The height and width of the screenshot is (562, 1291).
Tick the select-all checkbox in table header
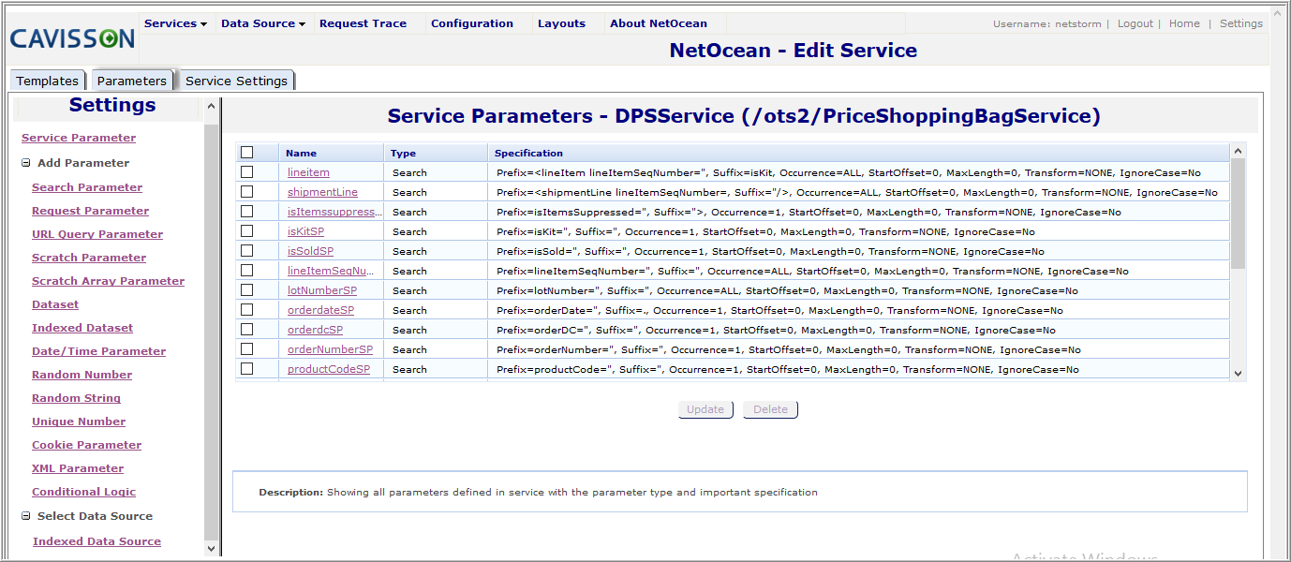pos(246,153)
